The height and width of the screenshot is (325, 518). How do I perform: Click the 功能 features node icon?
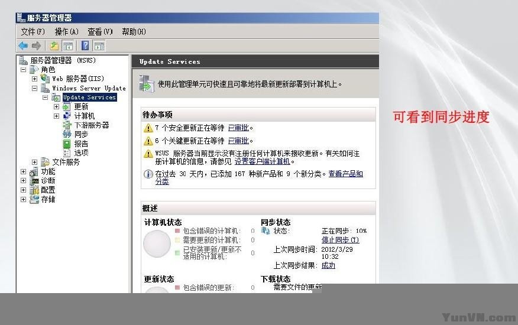click(x=34, y=171)
